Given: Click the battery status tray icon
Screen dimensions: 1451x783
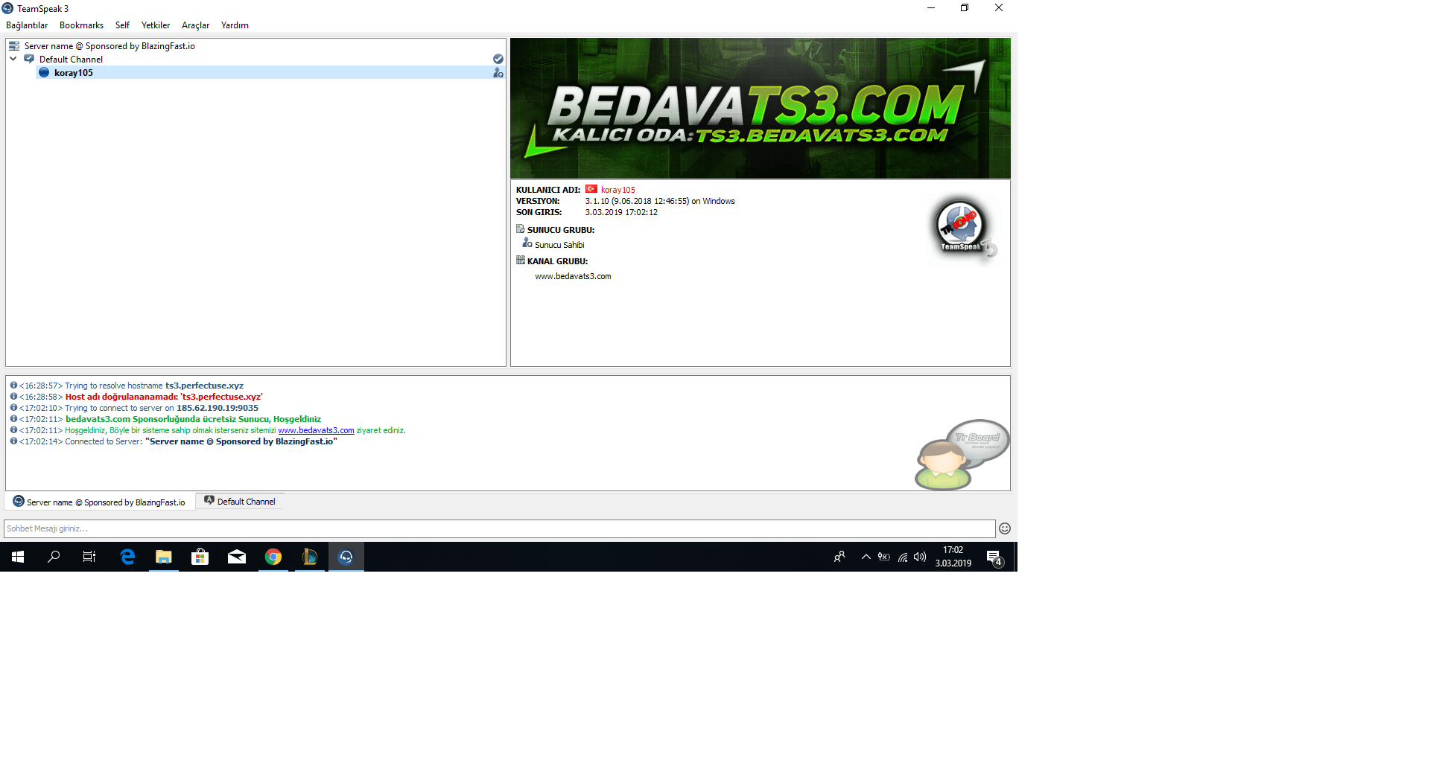Looking at the screenshot, I should 884,557.
